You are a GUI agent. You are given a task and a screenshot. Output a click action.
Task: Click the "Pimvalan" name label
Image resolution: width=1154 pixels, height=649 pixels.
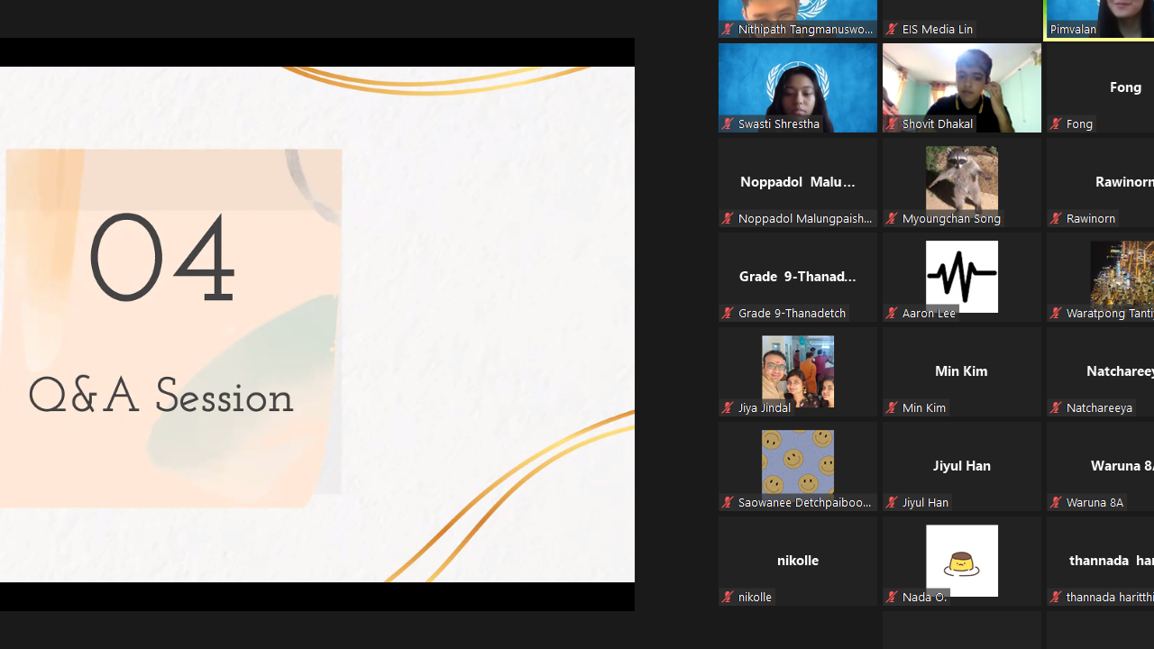pos(1073,30)
